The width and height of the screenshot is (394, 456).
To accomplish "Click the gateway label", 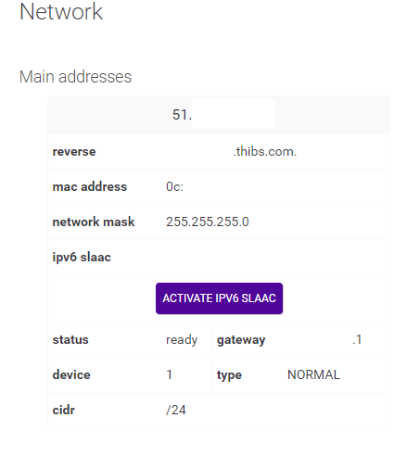I will point(241,340).
